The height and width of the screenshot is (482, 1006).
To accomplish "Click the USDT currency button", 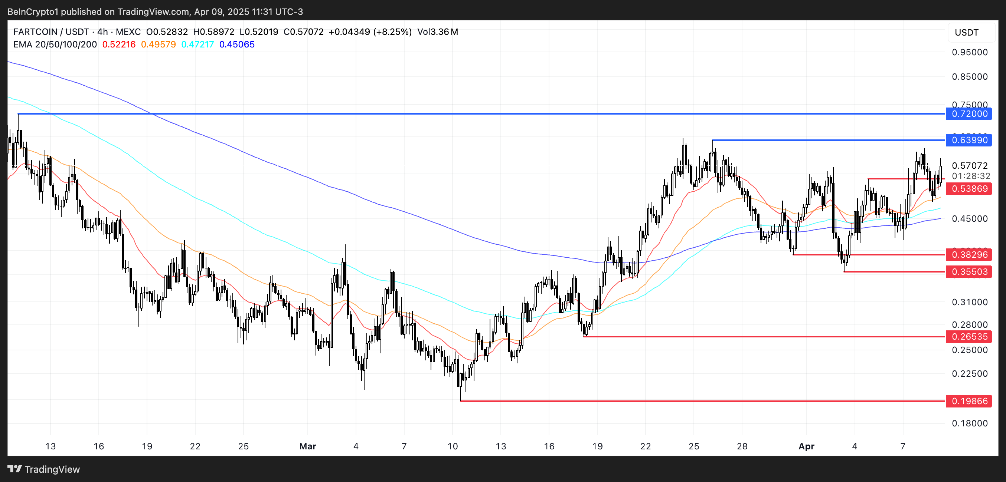I will coord(966,32).
